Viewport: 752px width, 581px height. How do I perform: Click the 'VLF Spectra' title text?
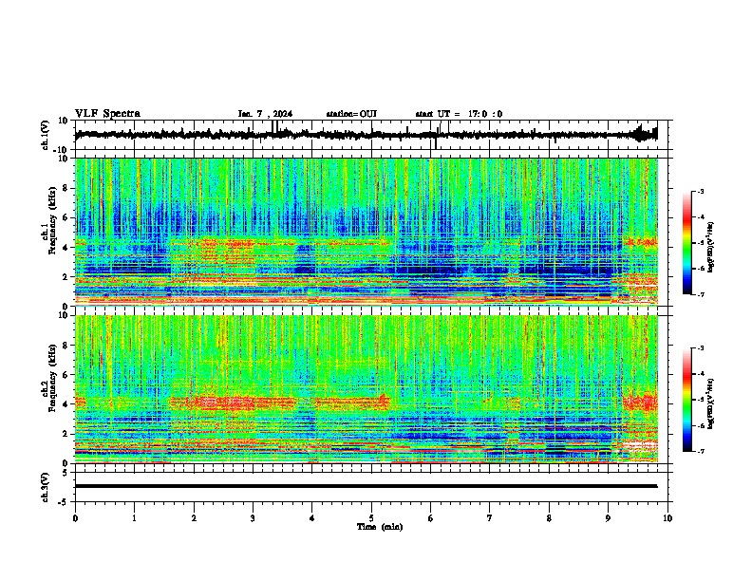[107, 113]
